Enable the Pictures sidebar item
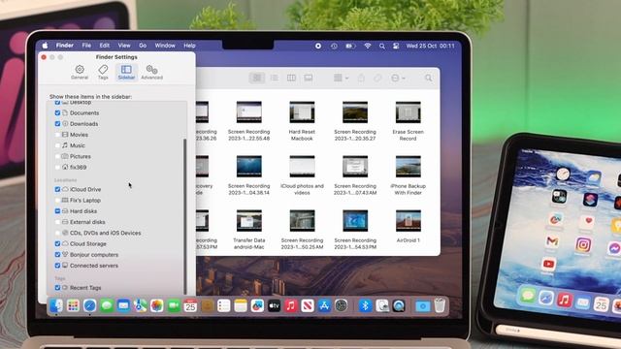 [x=57, y=156]
